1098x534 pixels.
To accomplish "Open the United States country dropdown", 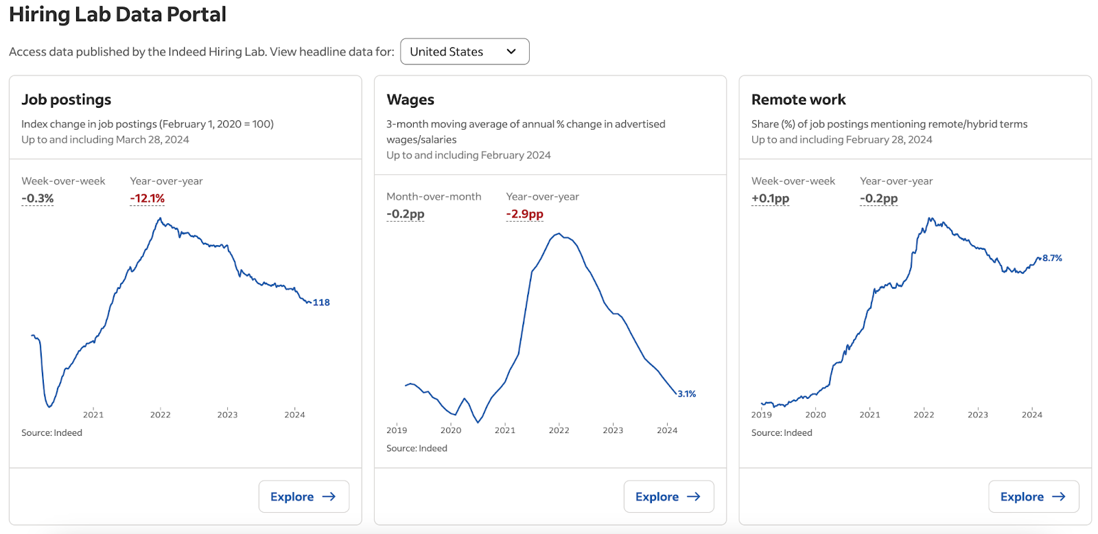I will [x=465, y=51].
